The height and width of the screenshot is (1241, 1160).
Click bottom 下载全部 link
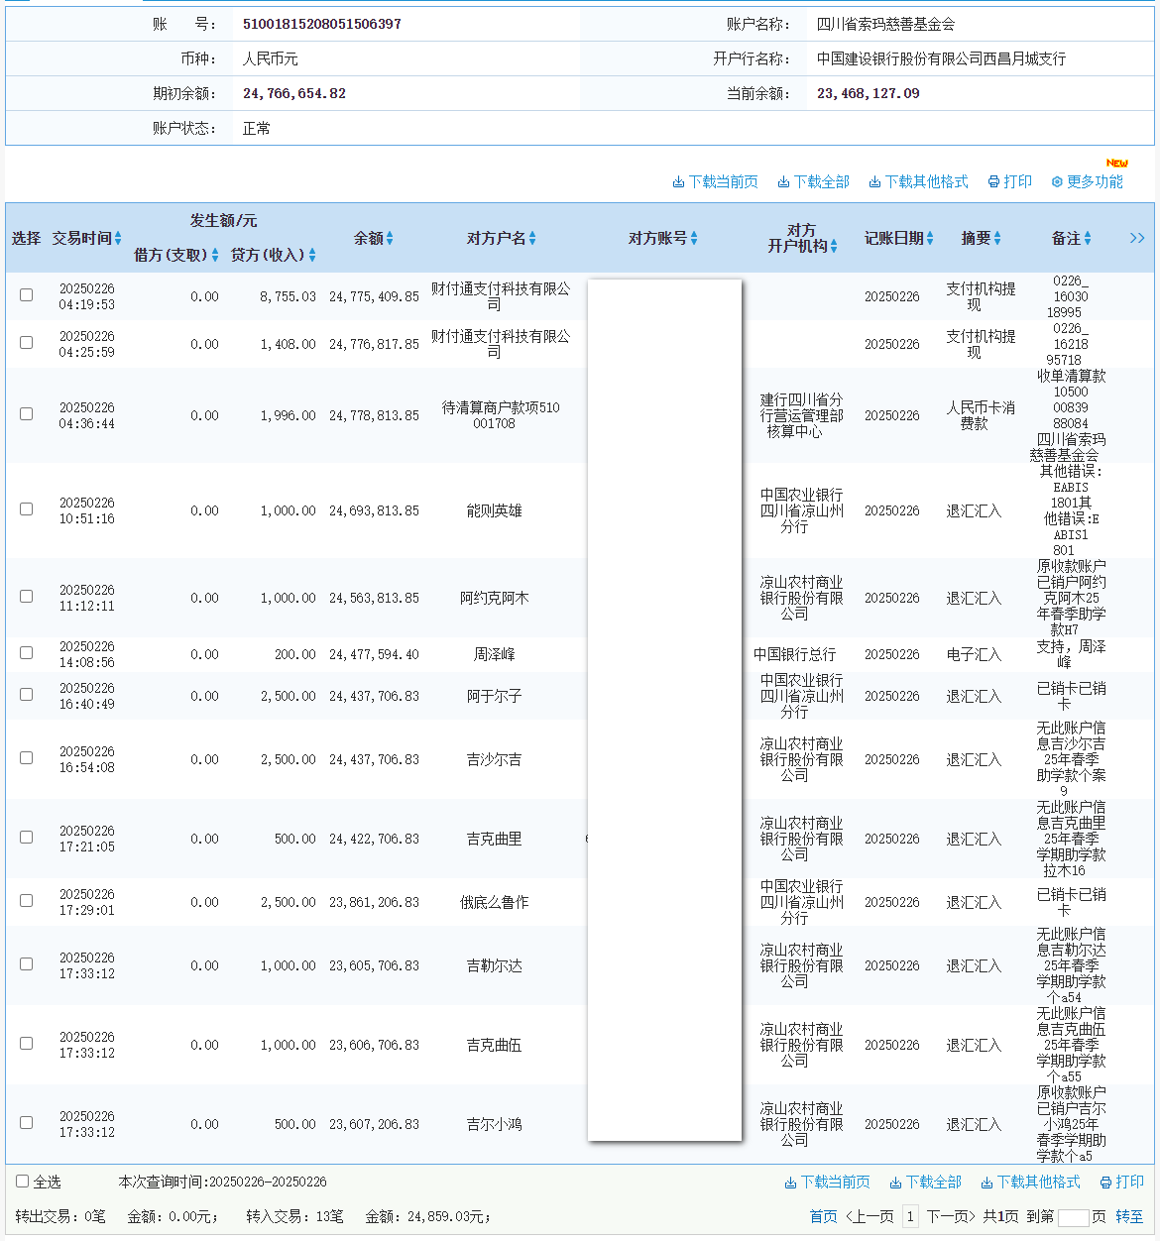coord(925,1182)
